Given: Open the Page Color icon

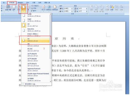Looking at the screenshot, I should 49,8.
